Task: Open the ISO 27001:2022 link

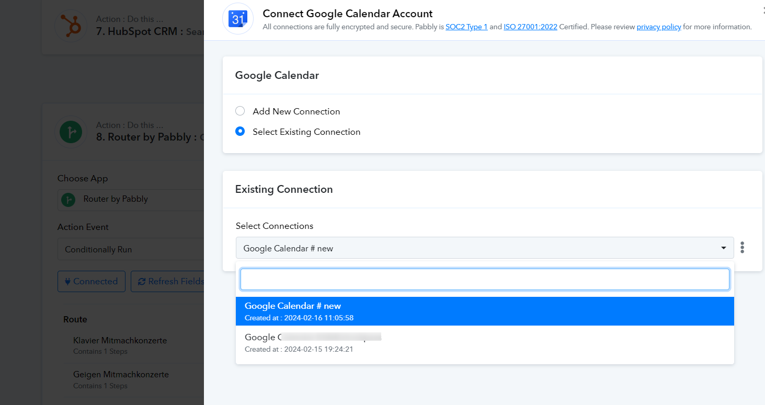Action: tap(530, 27)
